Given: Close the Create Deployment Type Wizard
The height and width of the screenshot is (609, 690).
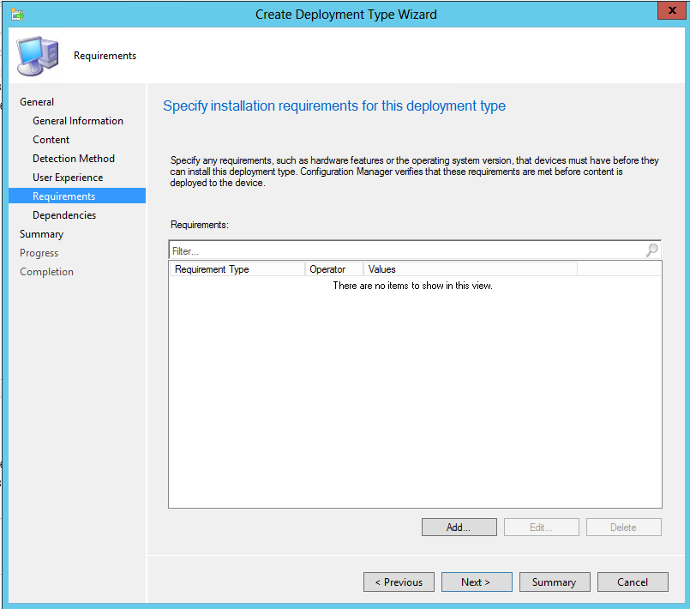Looking at the screenshot, I should 672,10.
